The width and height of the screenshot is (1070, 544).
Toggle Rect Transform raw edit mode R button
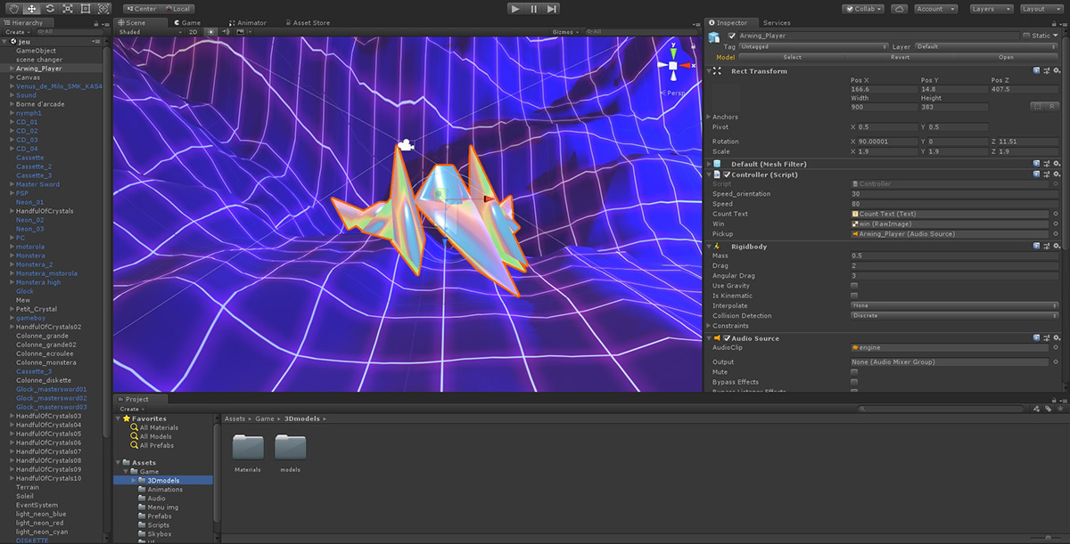click(x=1052, y=106)
